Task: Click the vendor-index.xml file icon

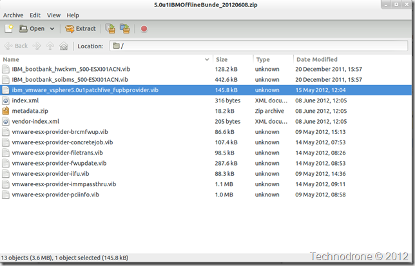Action: pyautogui.click(x=6, y=121)
